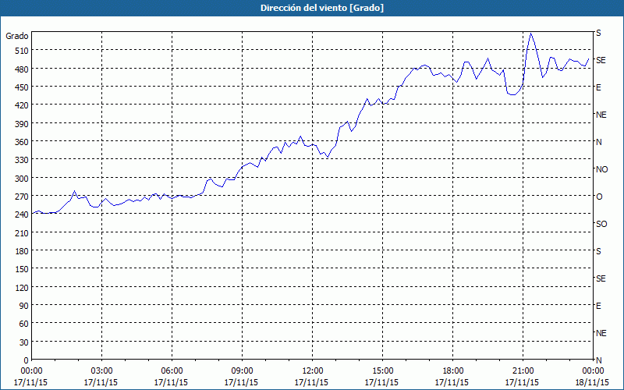The width and height of the screenshot is (624, 390).
Task: Click the 'SO' compass direction label
Action: coord(601,224)
